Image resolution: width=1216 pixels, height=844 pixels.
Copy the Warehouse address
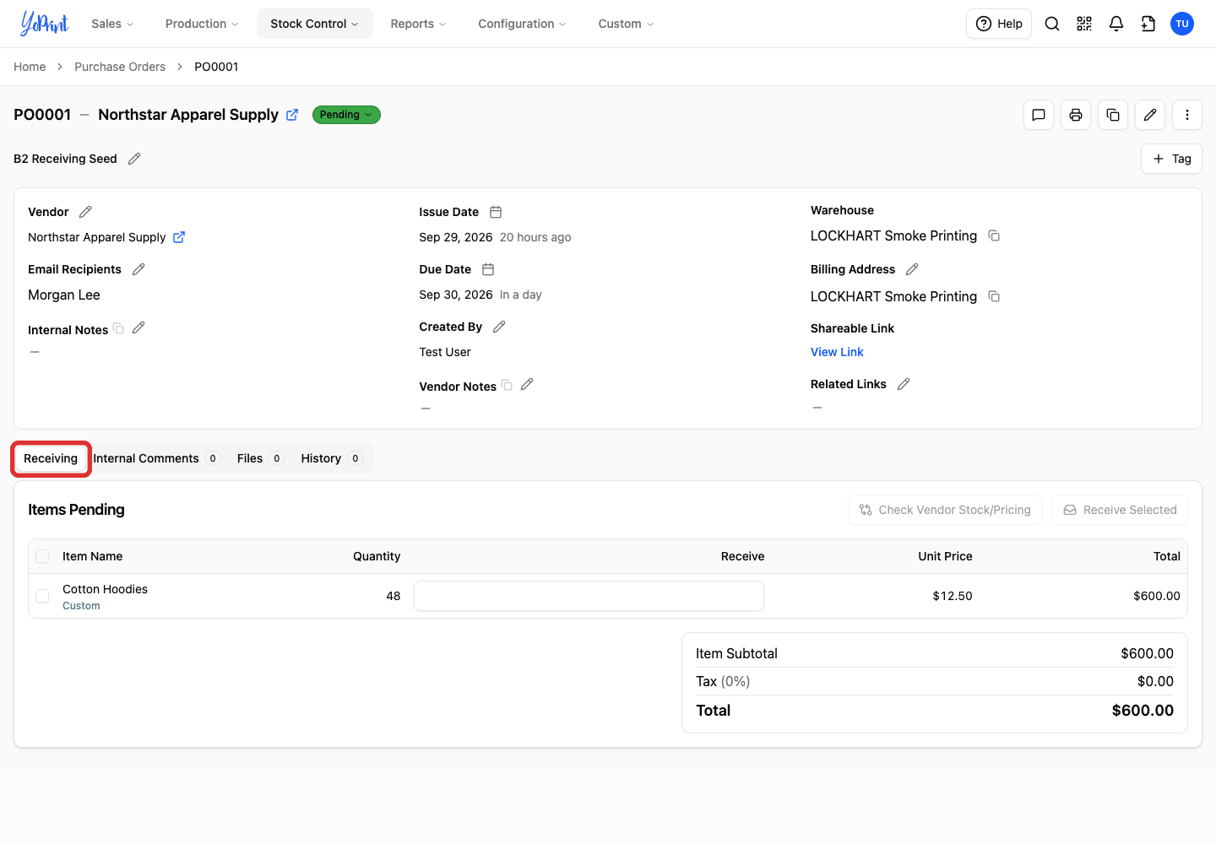pos(994,235)
